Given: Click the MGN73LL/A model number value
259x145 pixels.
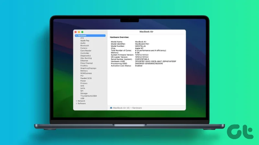Looking at the screenshot, I should pyautogui.click(x=141, y=46).
